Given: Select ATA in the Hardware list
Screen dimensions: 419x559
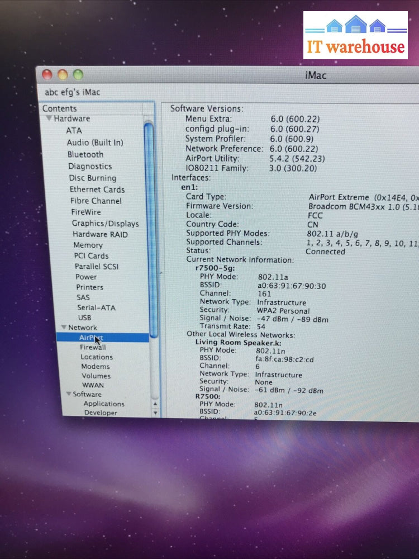Looking at the screenshot, I should tap(74, 130).
